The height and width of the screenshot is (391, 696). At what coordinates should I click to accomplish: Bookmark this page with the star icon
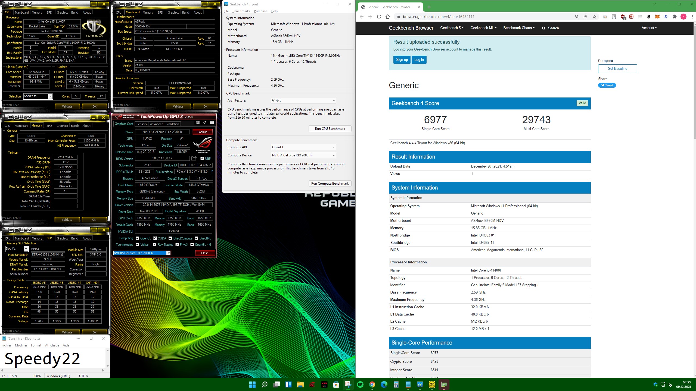pyautogui.click(x=594, y=17)
